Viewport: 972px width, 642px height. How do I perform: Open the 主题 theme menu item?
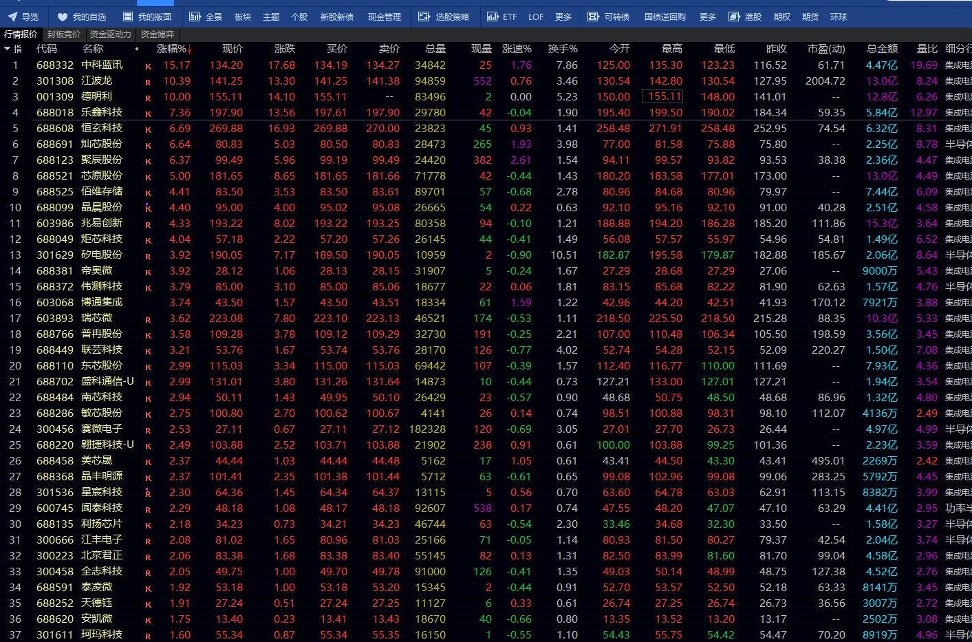coord(271,17)
